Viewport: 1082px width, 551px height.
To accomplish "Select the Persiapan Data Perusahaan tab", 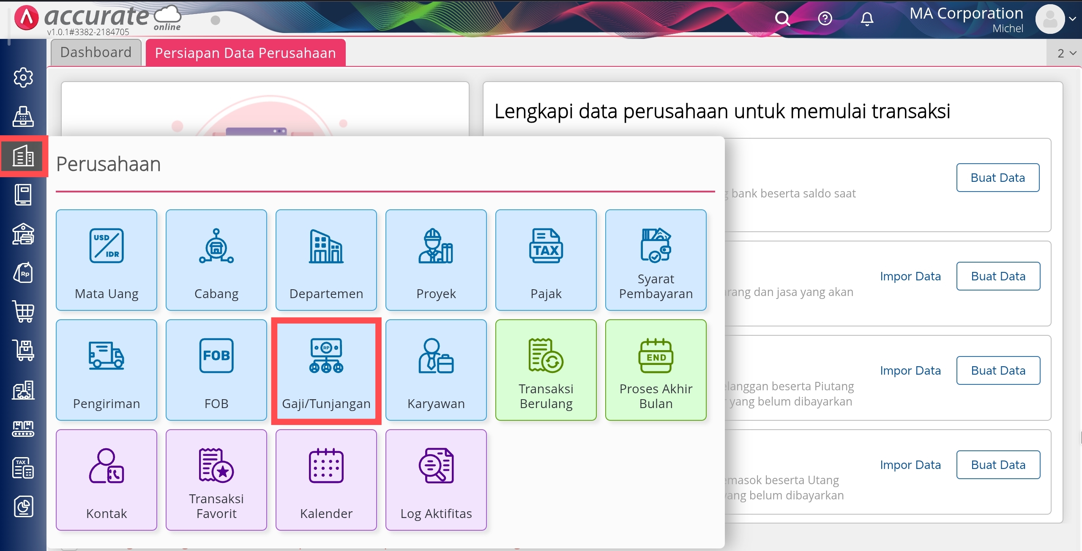I will point(245,53).
